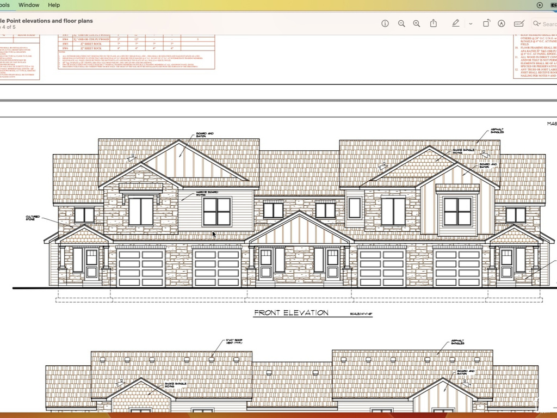Show the Markup toolbar

502,23
